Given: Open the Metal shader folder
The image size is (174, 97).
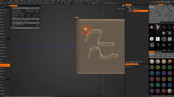Looking at the screenshot, I should point(159,56).
